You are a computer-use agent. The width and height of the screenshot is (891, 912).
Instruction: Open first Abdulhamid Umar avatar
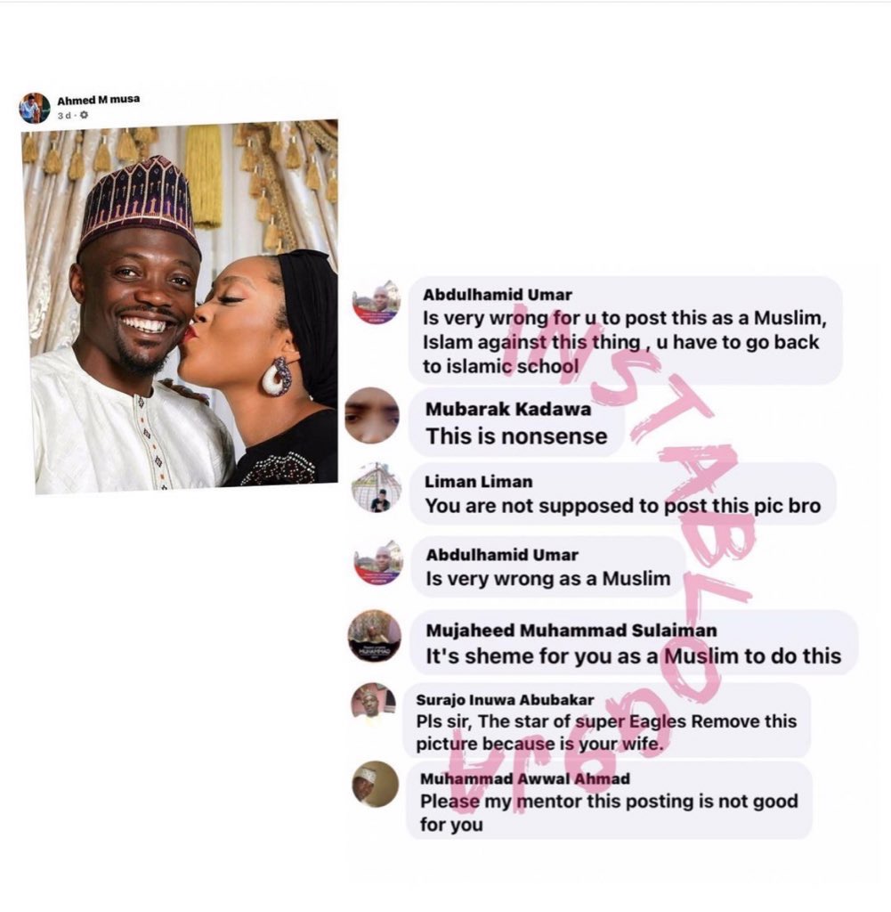pos(377,303)
